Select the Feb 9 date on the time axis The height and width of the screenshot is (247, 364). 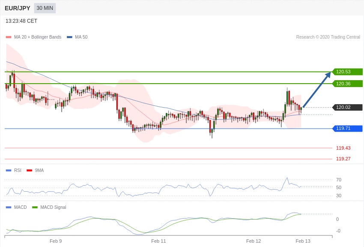56,241
